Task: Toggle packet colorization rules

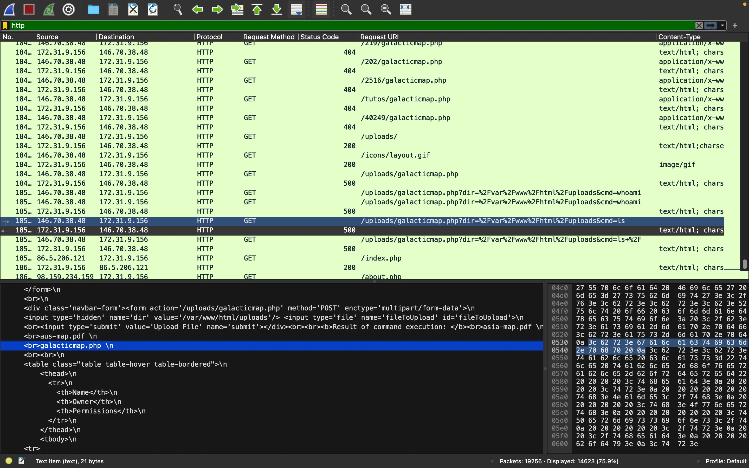Action: point(321,9)
